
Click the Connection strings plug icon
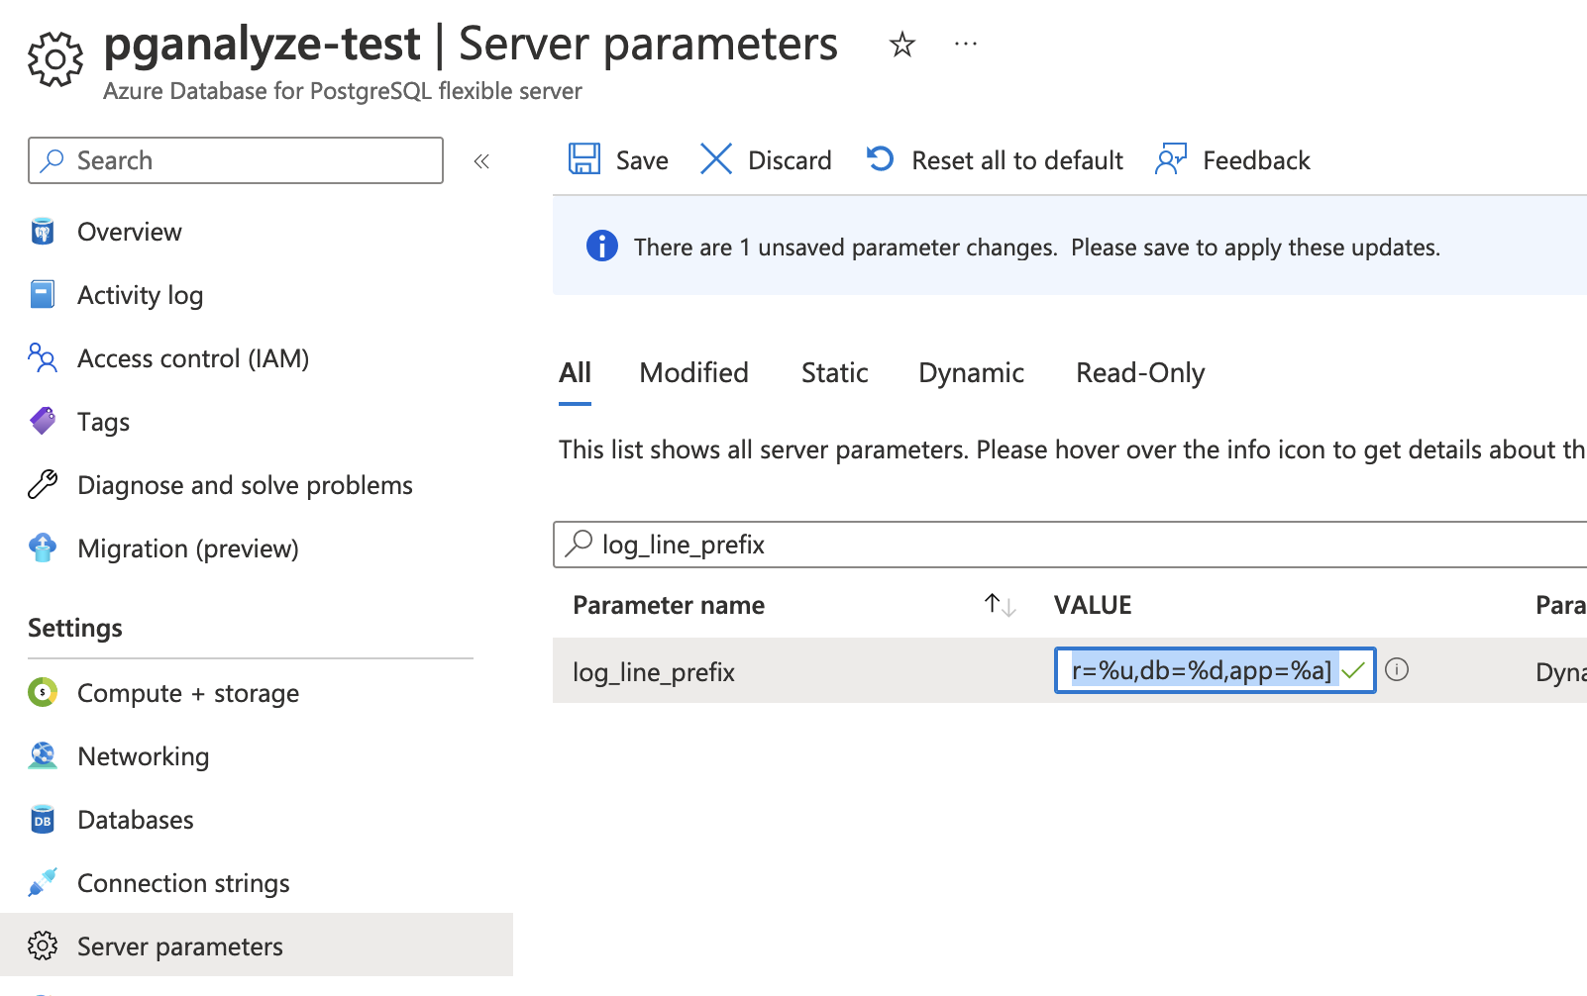[x=43, y=882]
